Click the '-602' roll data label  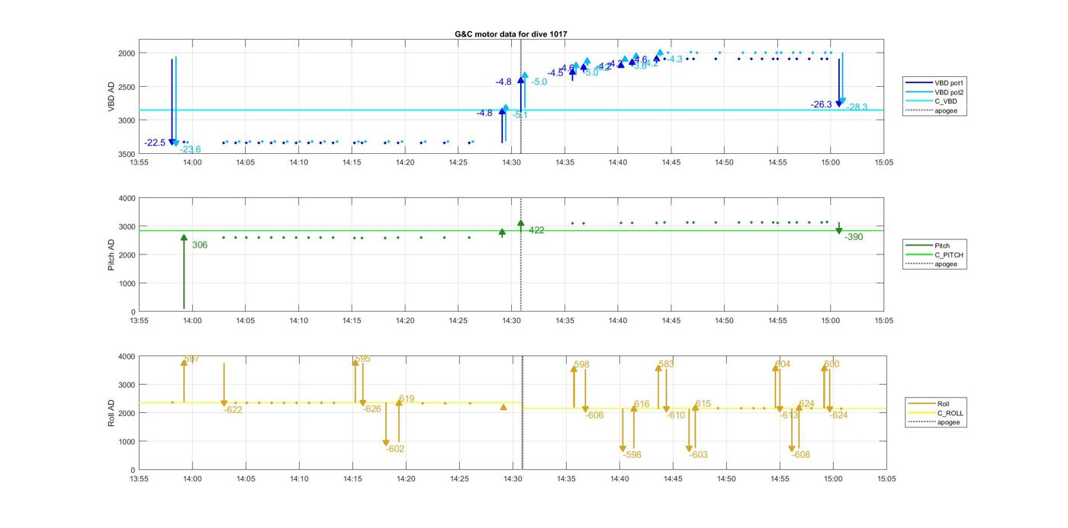tap(395, 450)
